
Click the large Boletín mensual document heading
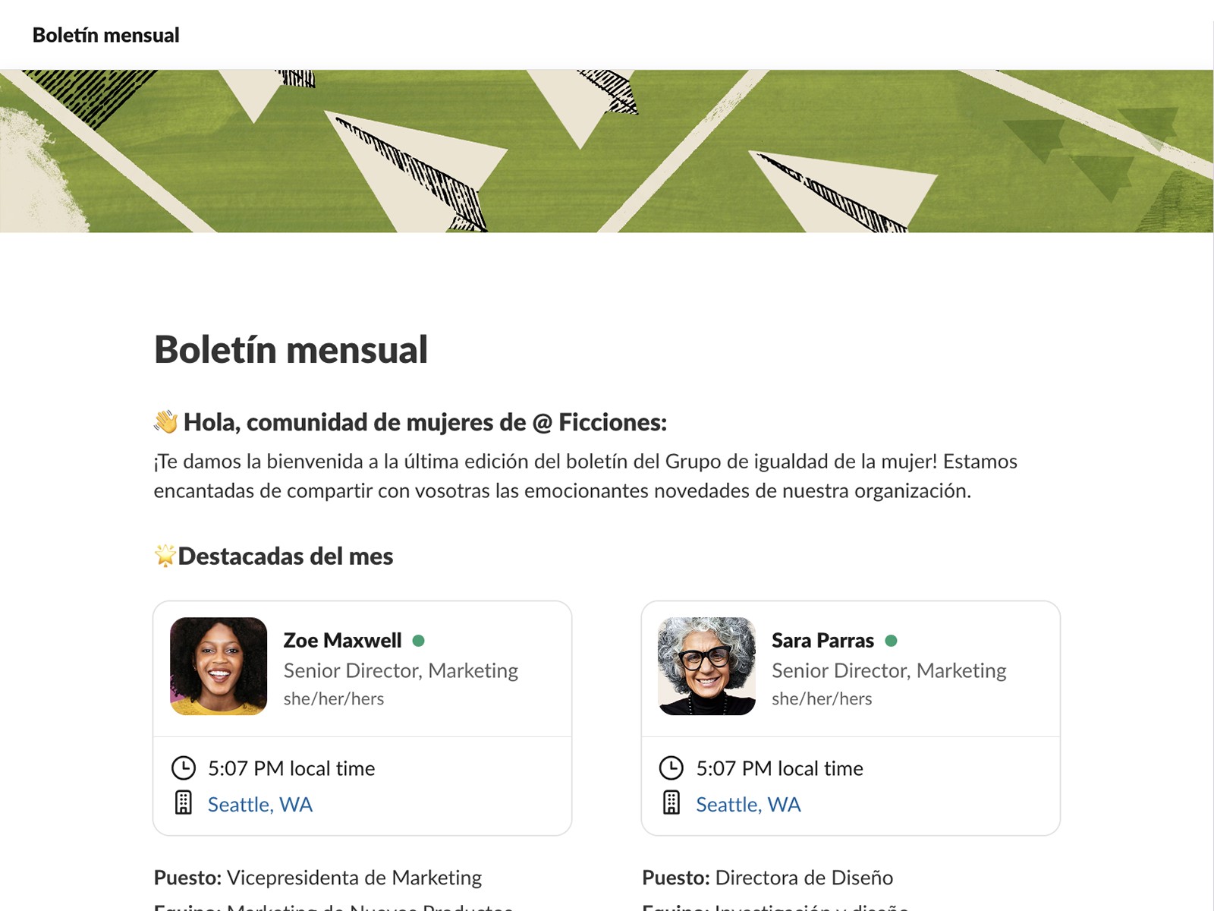point(291,350)
